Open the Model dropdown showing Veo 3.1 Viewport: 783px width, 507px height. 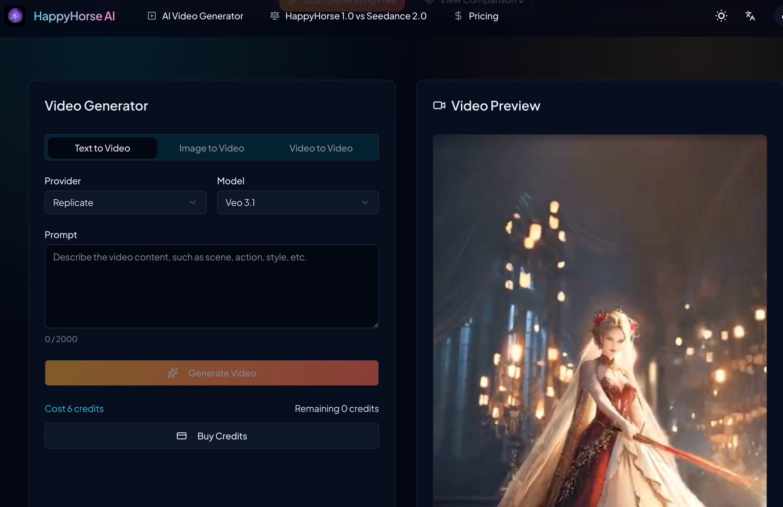(297, 203)
